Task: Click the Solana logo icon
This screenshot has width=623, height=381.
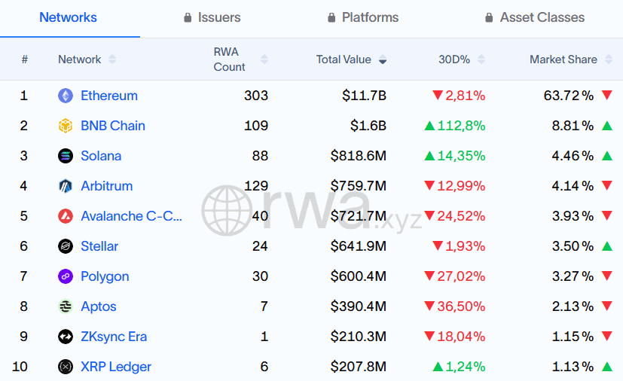Action: (66, 156)
